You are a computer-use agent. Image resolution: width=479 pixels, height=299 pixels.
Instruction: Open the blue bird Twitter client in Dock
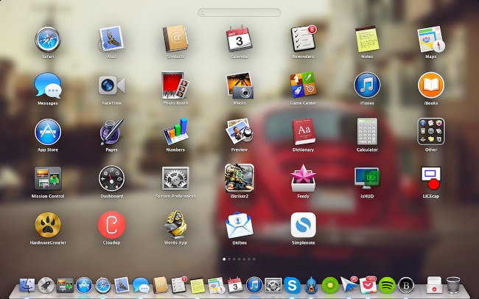[311, 285]
